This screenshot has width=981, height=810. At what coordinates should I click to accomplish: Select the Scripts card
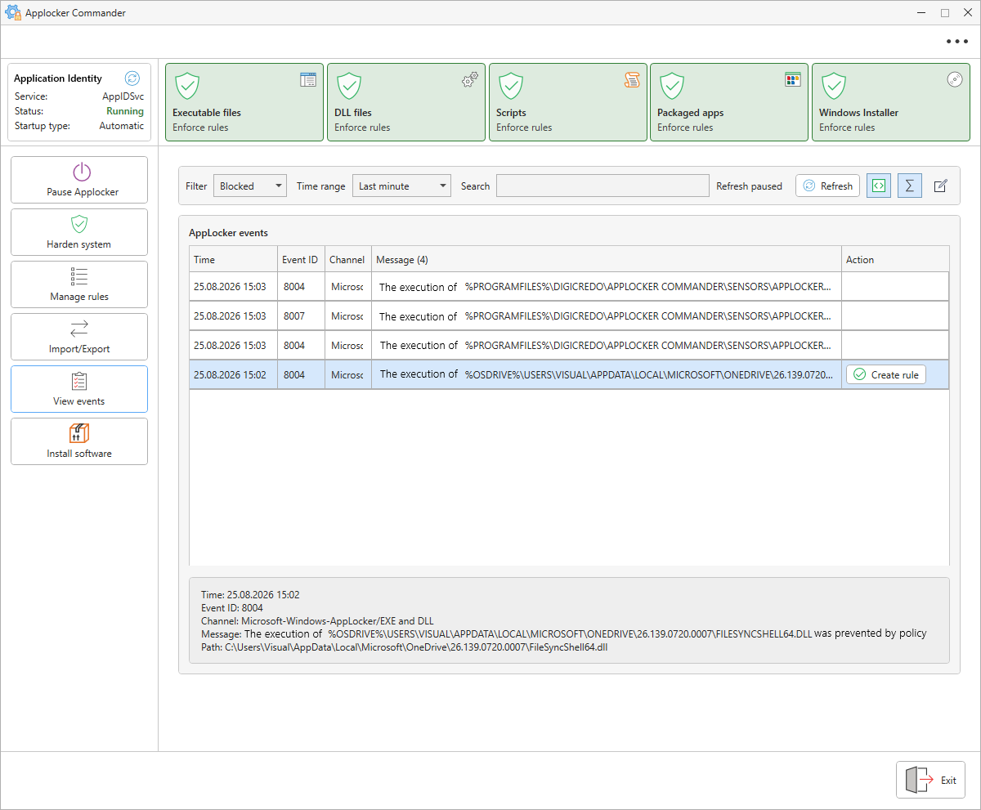[x=568, y=102]
